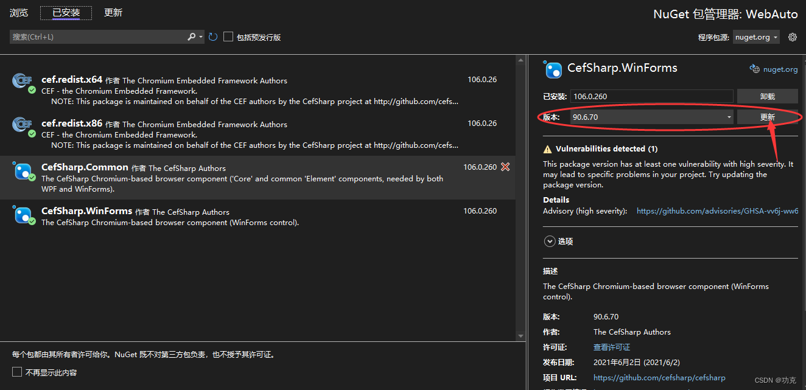Check the 'do not show again' checkbox
Viewport: 806px width, 390px height.
coord(17,372)
